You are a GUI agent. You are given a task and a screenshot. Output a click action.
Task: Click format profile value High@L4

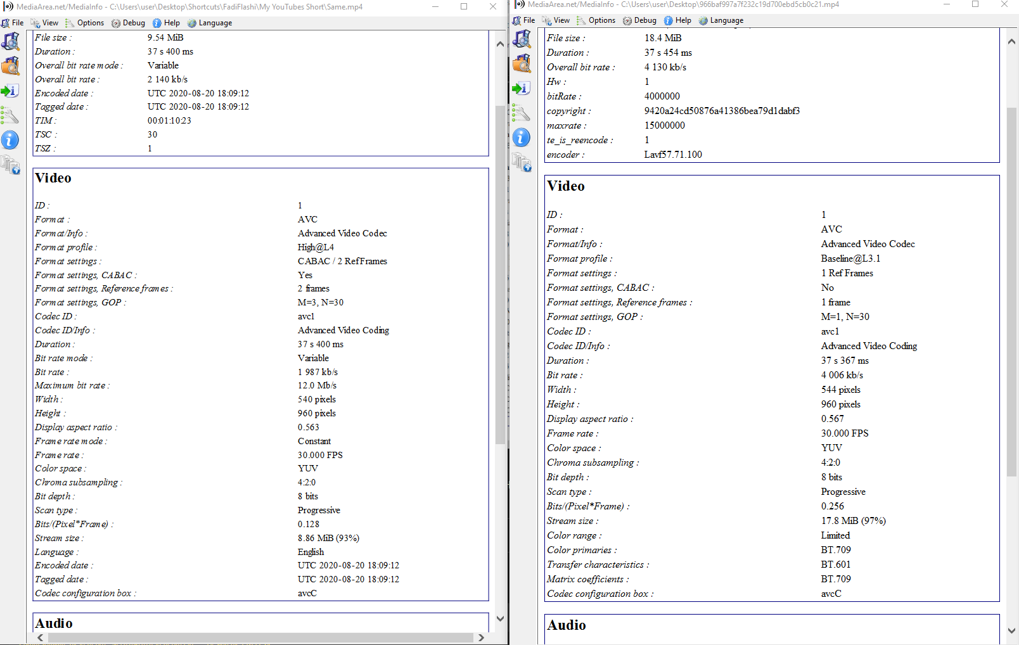[316, 247]
